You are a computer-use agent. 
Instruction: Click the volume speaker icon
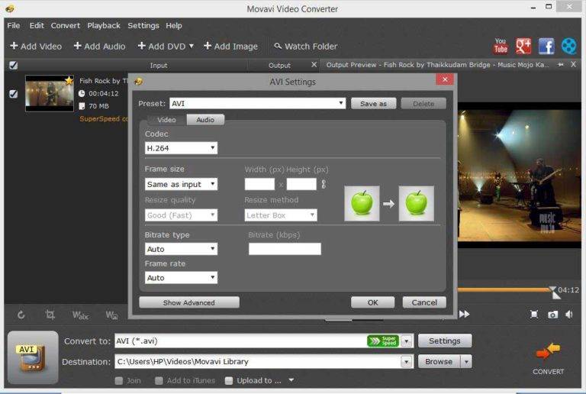[x=569, y=315]
